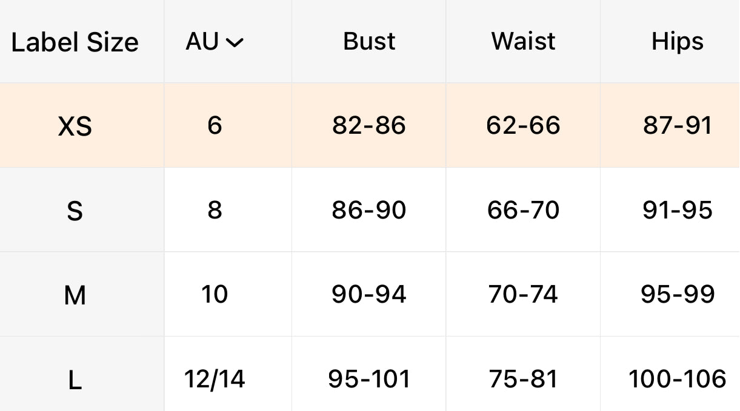Click the 70-74 waist measurement
Viewport: 740px width, 411px height.
click(523, 294)
